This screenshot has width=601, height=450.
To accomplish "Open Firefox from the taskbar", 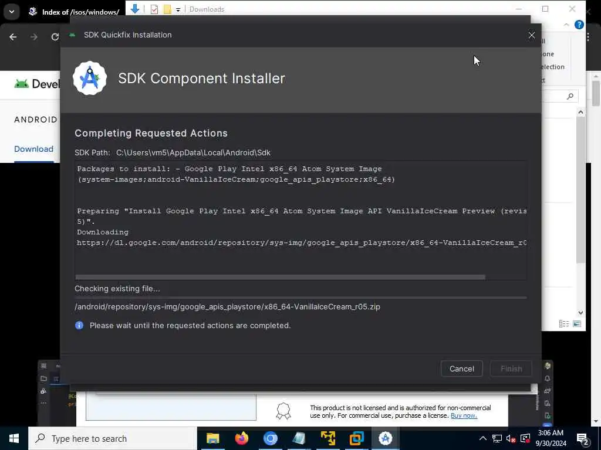I will tap(241, 438).
